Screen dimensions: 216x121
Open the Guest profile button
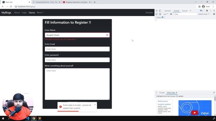tap(206, 6)
